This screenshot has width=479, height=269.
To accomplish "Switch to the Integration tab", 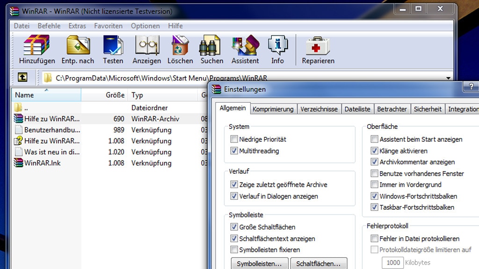I will coord(463,109).
